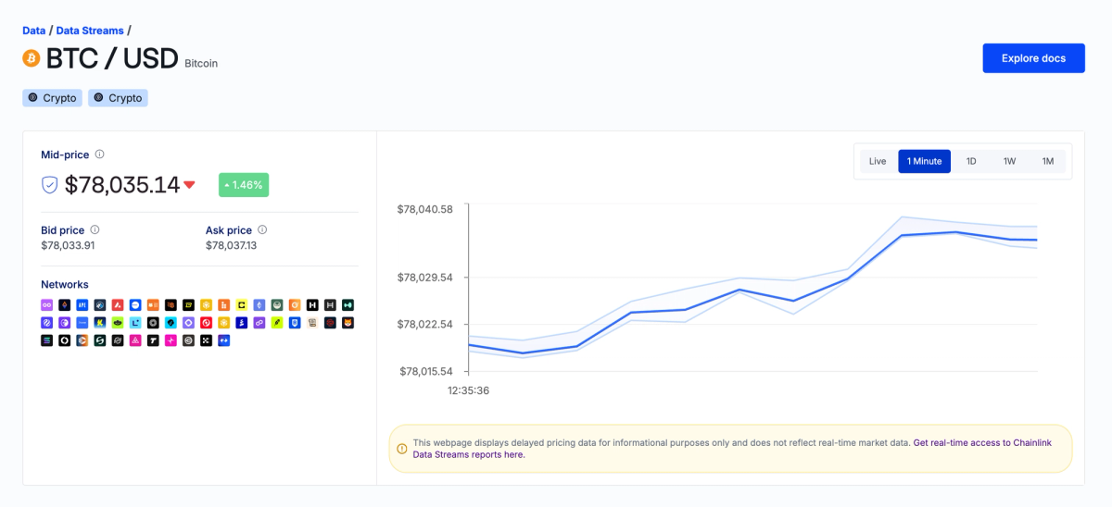1112x507 pixels.
Task: Select the black-and-yellow 'B' network icon
Action: pyautogui.click(x=188, y=304)
